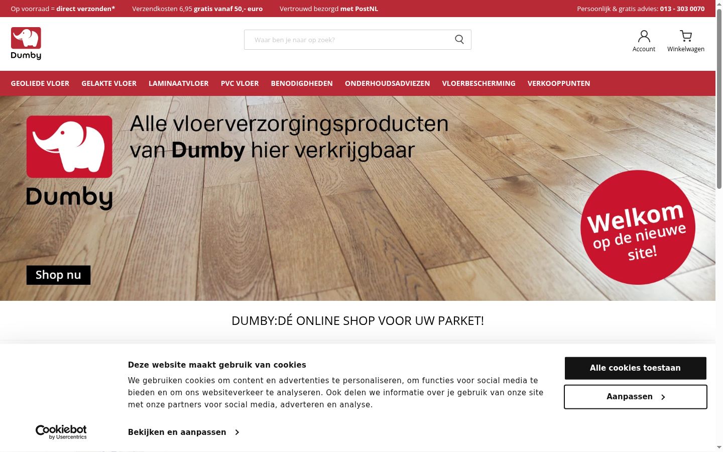Click heading 'DUMBY:DÉ ONLINE SHOP VOOR UW PARKET!'
Screen dimensions: 723x452
(358, 321)
